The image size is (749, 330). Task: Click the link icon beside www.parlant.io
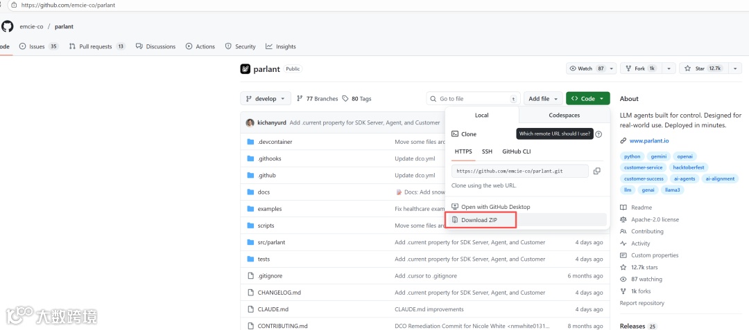tap(623, 141)
